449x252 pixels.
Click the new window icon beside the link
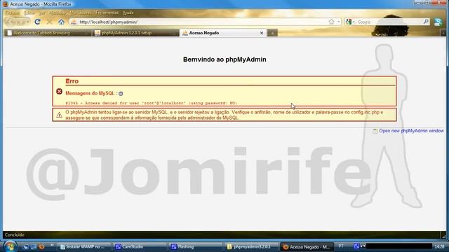tap(375, 131)
